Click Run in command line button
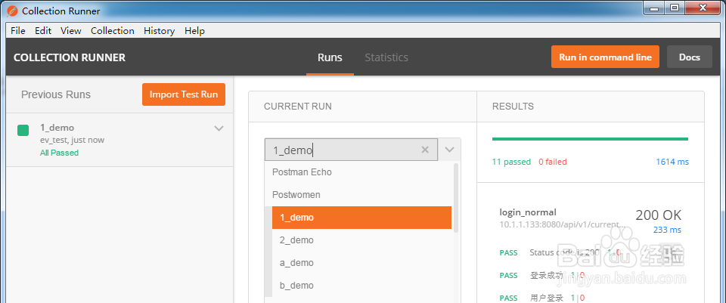 point(605,57)
